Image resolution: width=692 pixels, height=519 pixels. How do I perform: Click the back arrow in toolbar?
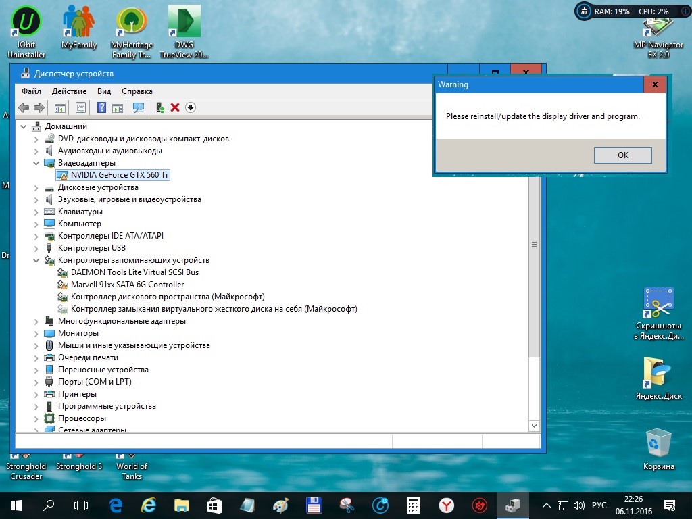pyautogui.click(x=24, y=107)
